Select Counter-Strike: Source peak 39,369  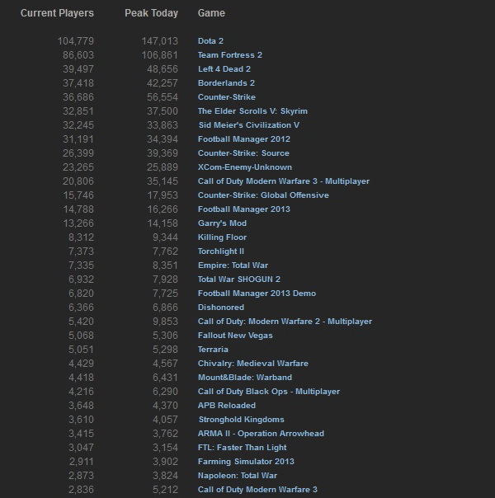point(163,153)
